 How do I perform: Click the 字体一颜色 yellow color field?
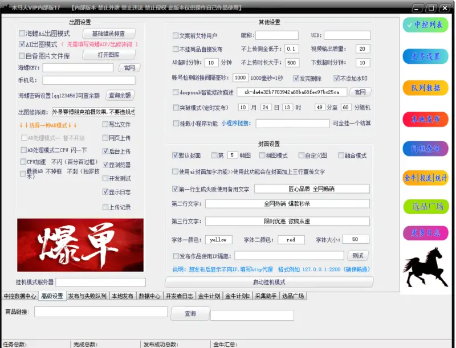tap(219, 240)
